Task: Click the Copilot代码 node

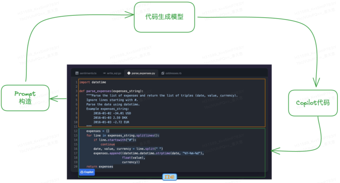Action: (x=313, y=103)
